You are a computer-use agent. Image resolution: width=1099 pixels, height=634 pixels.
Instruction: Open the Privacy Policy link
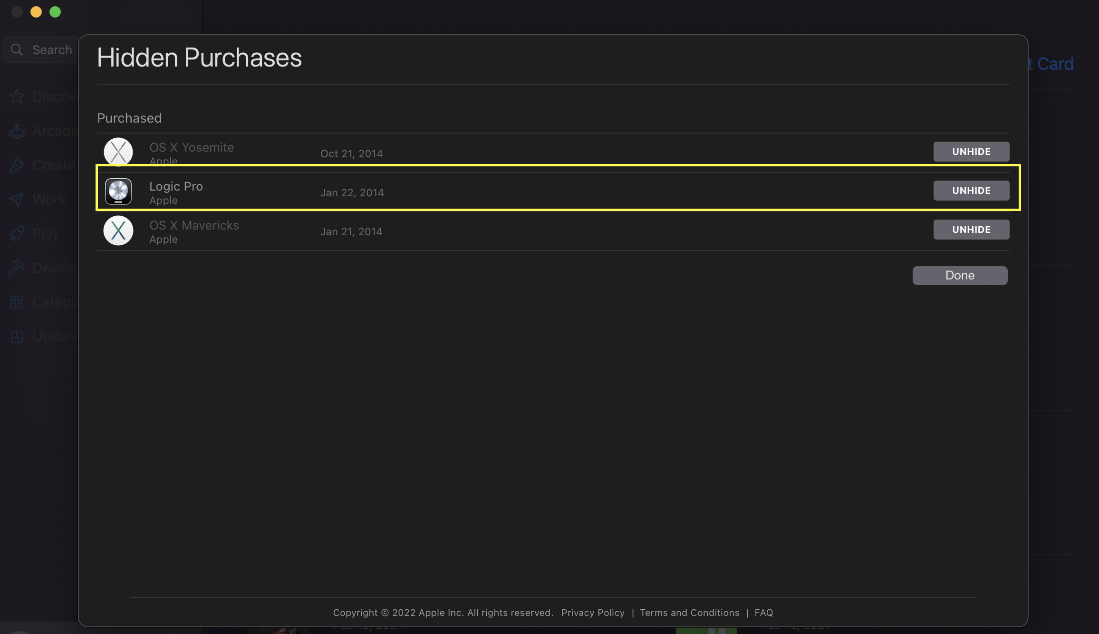[x=593, y=613]
